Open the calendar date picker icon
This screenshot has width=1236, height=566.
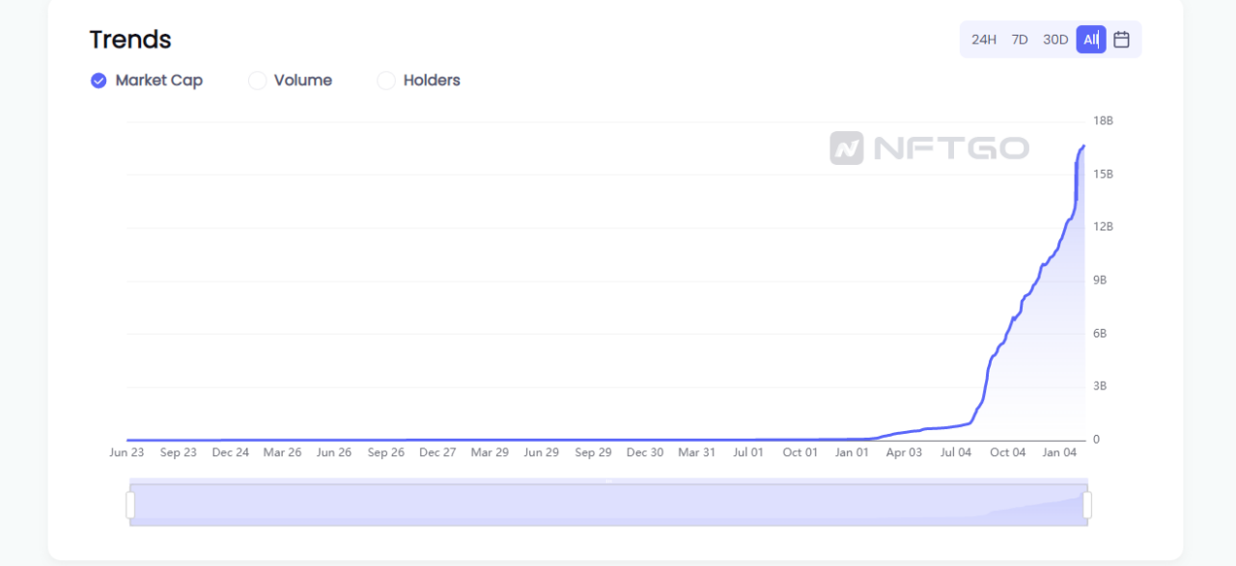coord(1121,40)
